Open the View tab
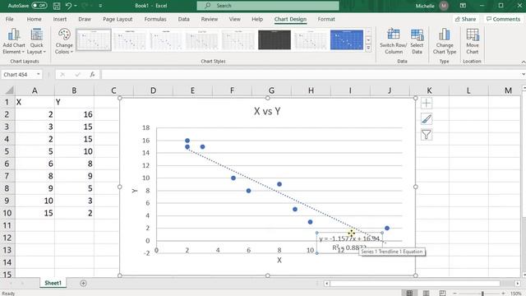The image size is (526, 296). click(234, 19)
